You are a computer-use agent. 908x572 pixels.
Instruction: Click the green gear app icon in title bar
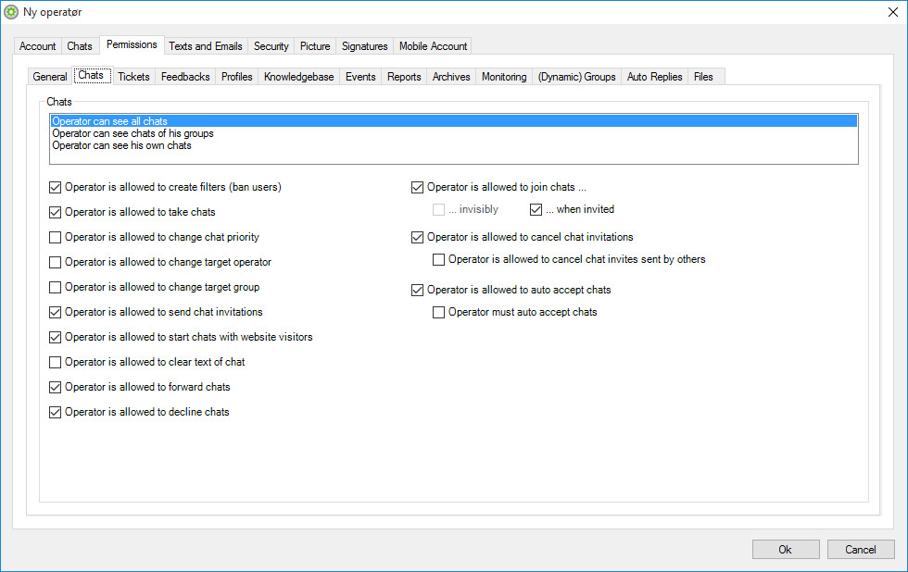click(11, 12)
